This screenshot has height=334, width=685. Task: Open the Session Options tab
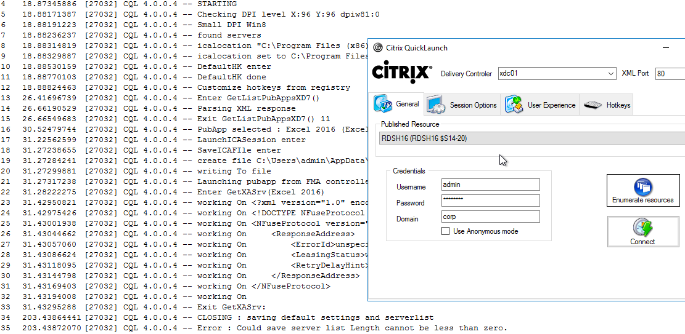coord(462,105)
